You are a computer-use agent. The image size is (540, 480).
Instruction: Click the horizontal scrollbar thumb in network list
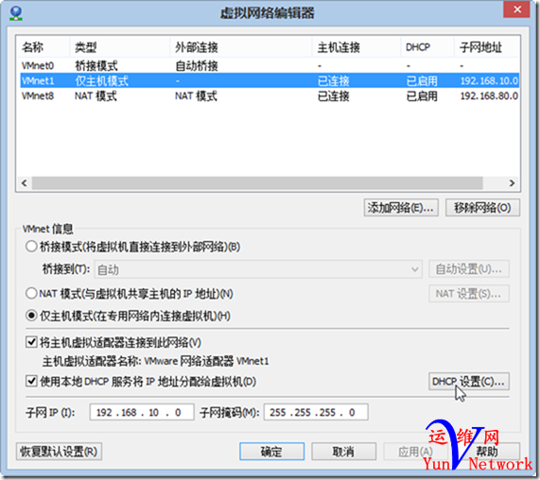tap(257, 183)
